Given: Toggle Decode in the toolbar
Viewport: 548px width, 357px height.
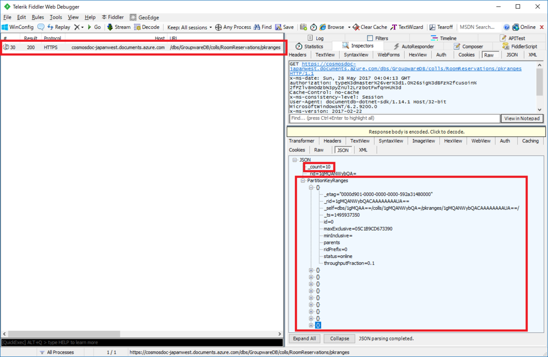Looking at the screenshot, I should 147,27.
